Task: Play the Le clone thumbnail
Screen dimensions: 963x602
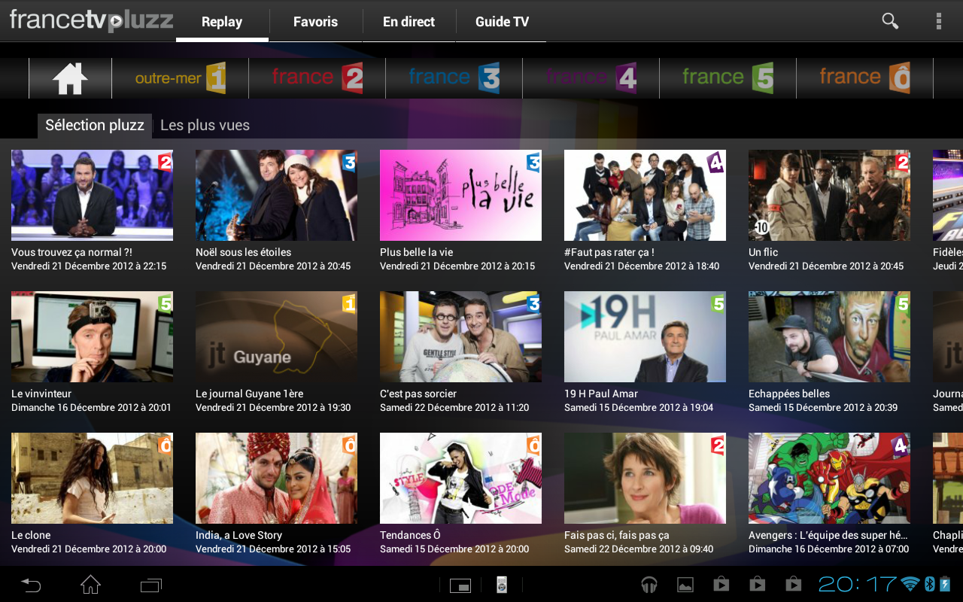Action: (x=92, y=479)
